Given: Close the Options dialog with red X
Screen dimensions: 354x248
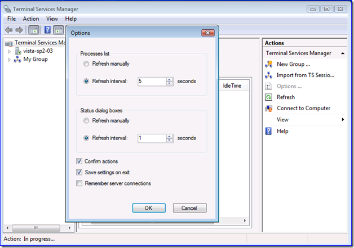Looking at the screenshot, I should [x=207, y=33].
